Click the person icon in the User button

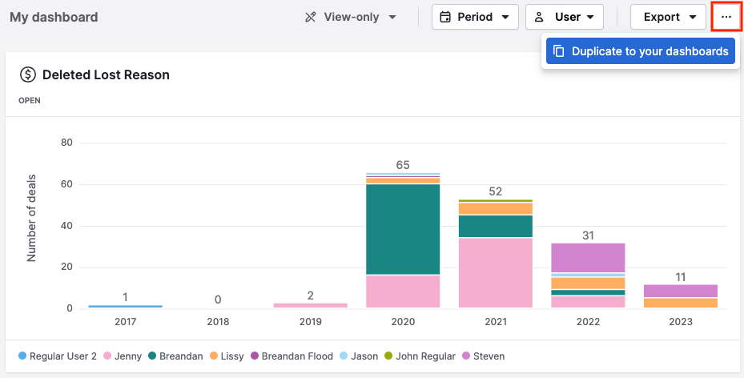pos(540,17)
